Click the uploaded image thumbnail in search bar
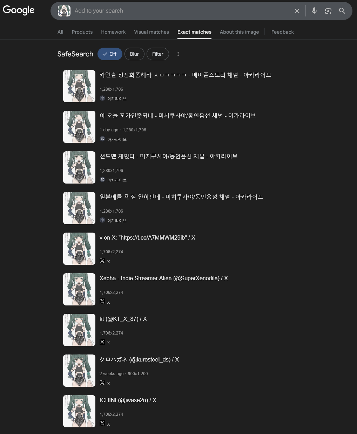This screenshot has height=434, width=357. pos(64,11)
